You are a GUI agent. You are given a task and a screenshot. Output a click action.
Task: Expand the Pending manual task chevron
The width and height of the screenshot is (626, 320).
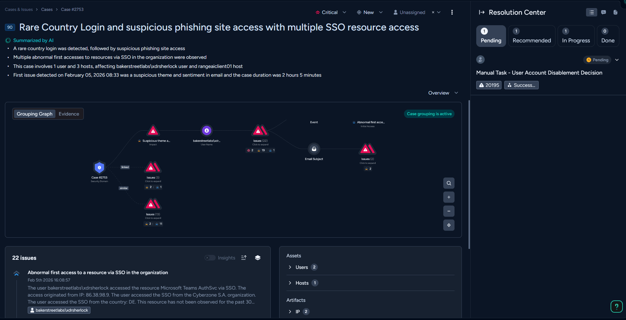617,60
